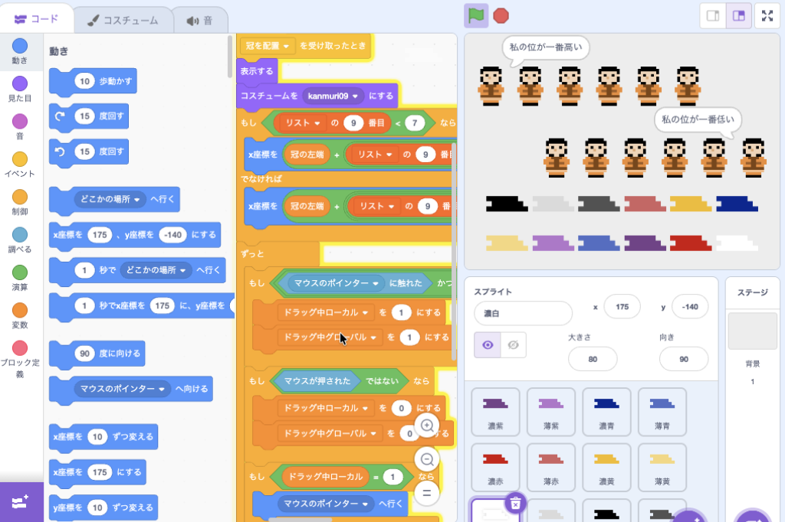Click the 演算 green category circle
785x522 pixels.
click(20, 272)
